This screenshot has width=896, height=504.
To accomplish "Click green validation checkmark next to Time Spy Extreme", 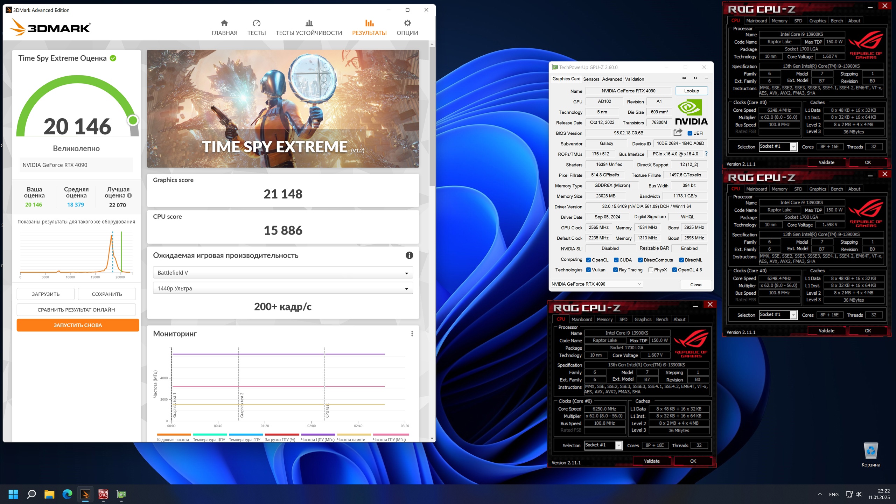I will click(113, 58).
